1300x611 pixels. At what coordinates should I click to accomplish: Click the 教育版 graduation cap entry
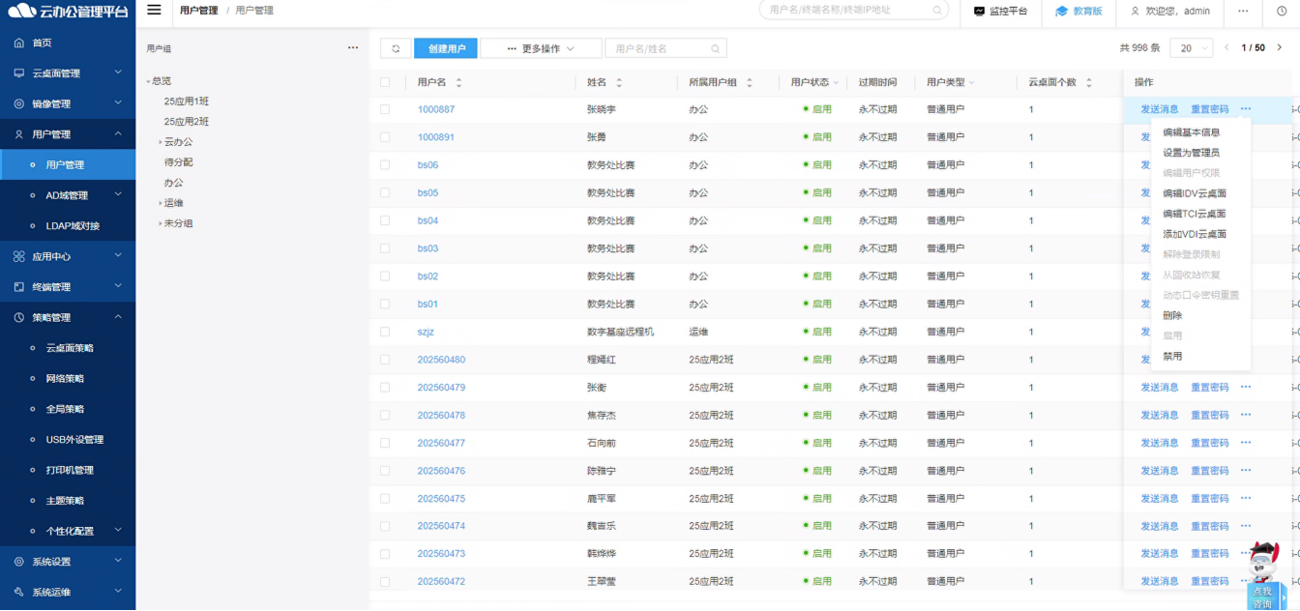1078,12
